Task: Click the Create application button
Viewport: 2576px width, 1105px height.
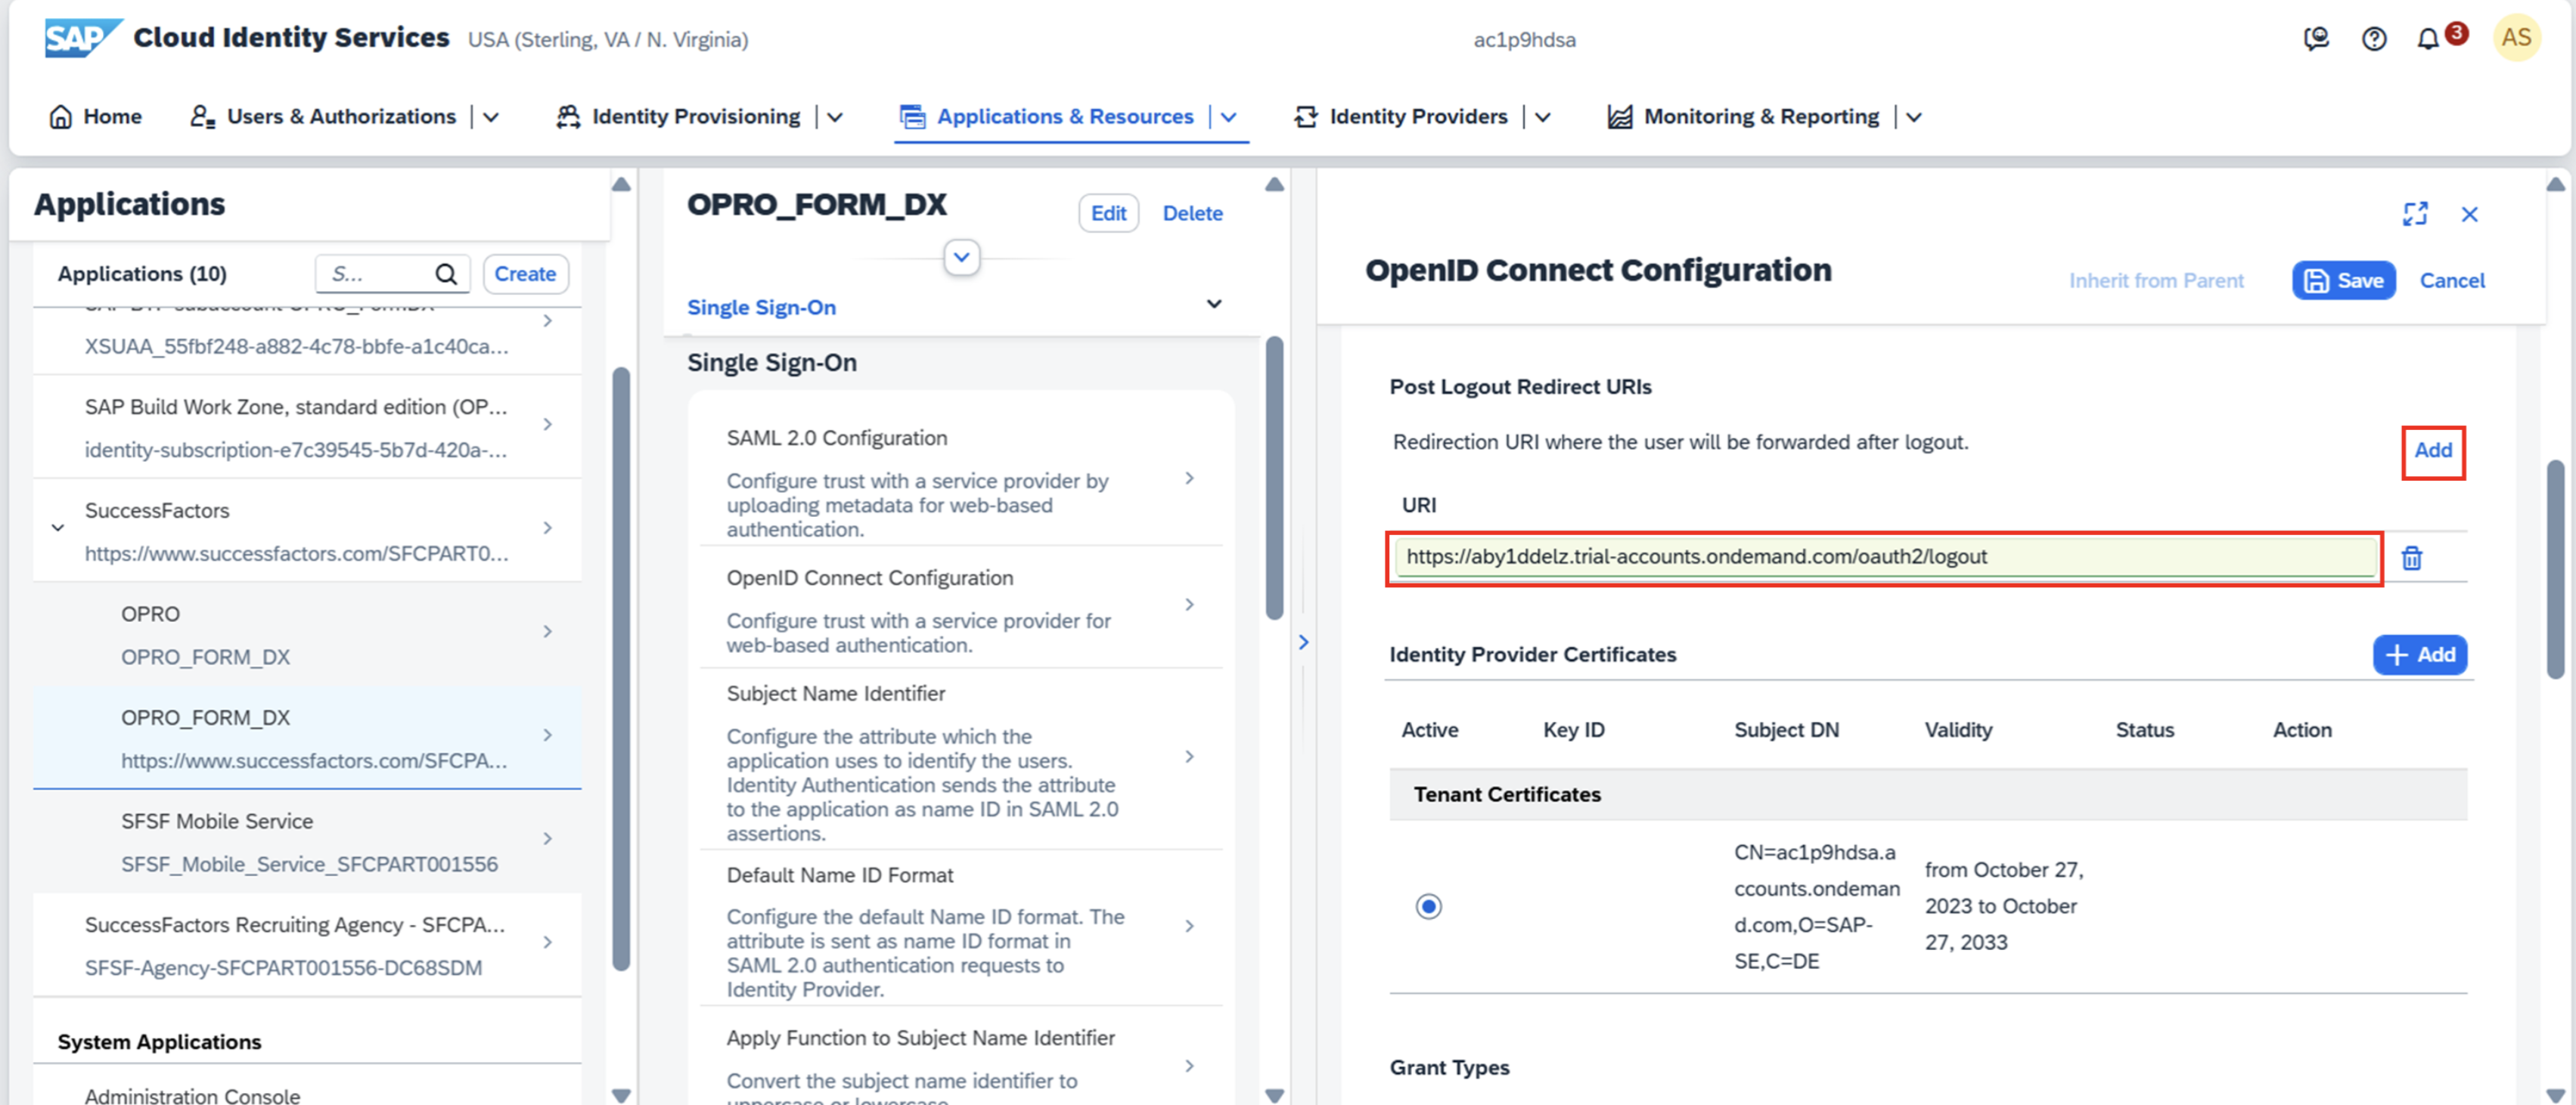Action: 525,274
